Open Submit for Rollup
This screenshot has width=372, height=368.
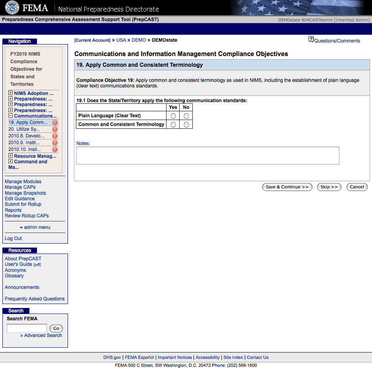coord(23,204)
